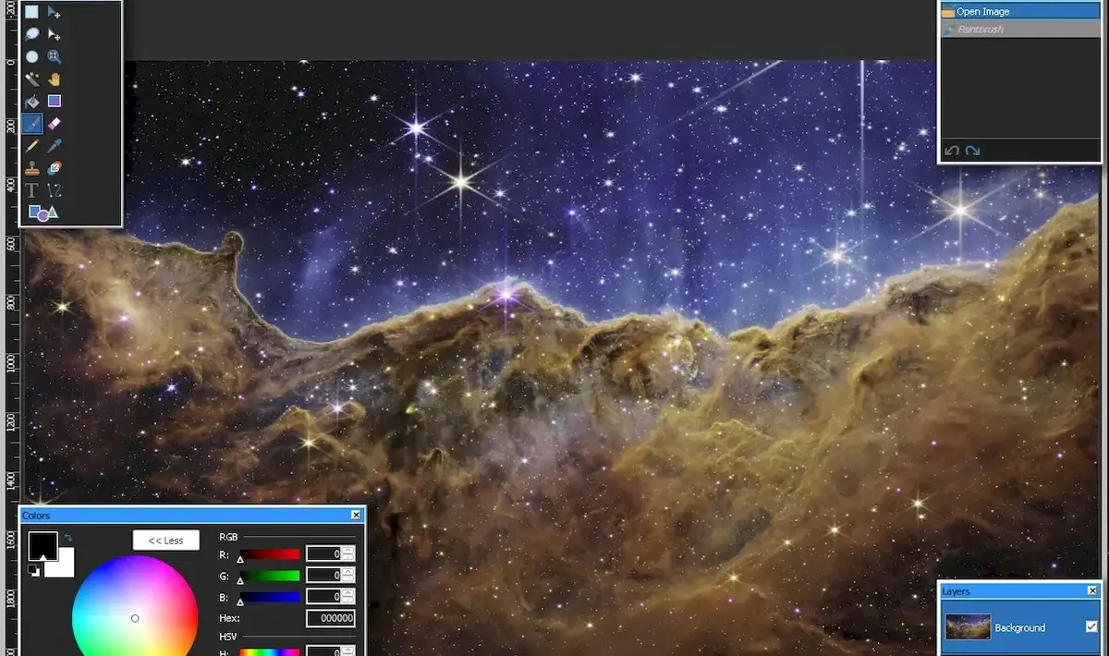
Task: Select the Color Picker eyedropper tool
Action: pos(55,146)
